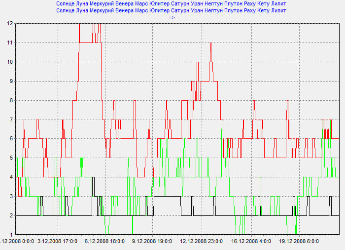Screen dimensions: 345x250
Task: Click the '19.12.2008 6:0:0' axis date
Action: point(299,242)
